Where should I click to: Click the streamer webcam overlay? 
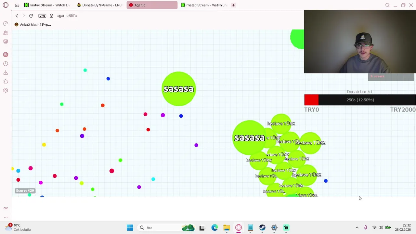pyautogui.click(x=360, y=42)
